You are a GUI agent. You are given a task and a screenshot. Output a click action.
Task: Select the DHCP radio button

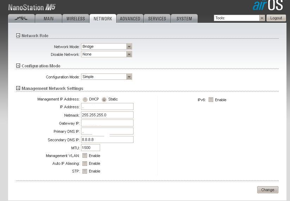(85, 99)
